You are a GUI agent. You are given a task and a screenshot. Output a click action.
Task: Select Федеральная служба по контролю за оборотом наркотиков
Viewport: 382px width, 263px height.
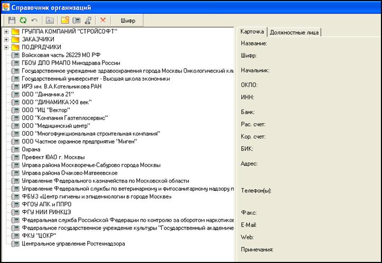pos(127,220)
